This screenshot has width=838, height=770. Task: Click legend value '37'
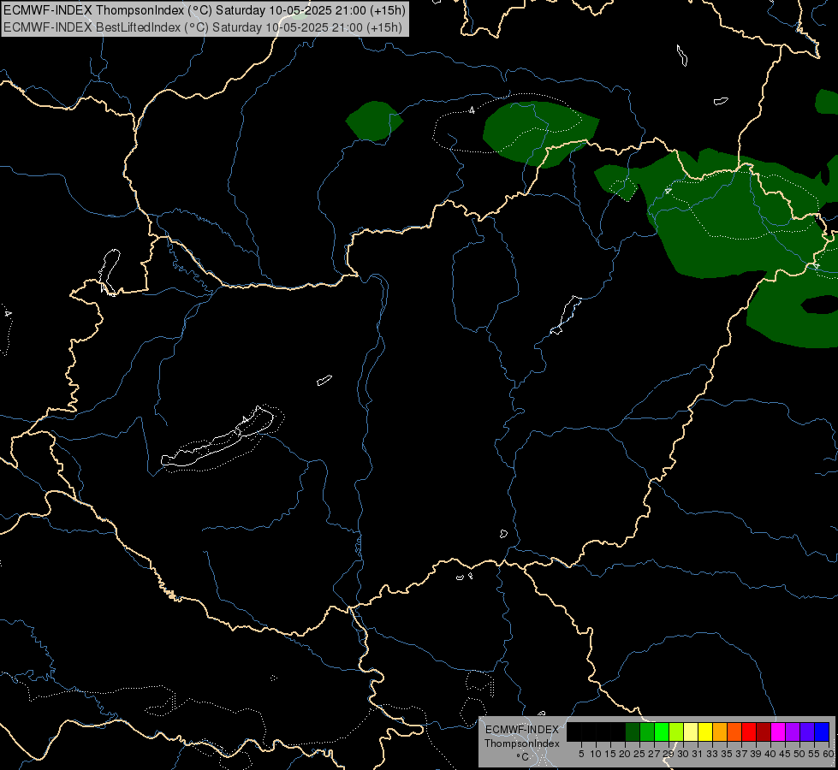(x=740, y=754)
